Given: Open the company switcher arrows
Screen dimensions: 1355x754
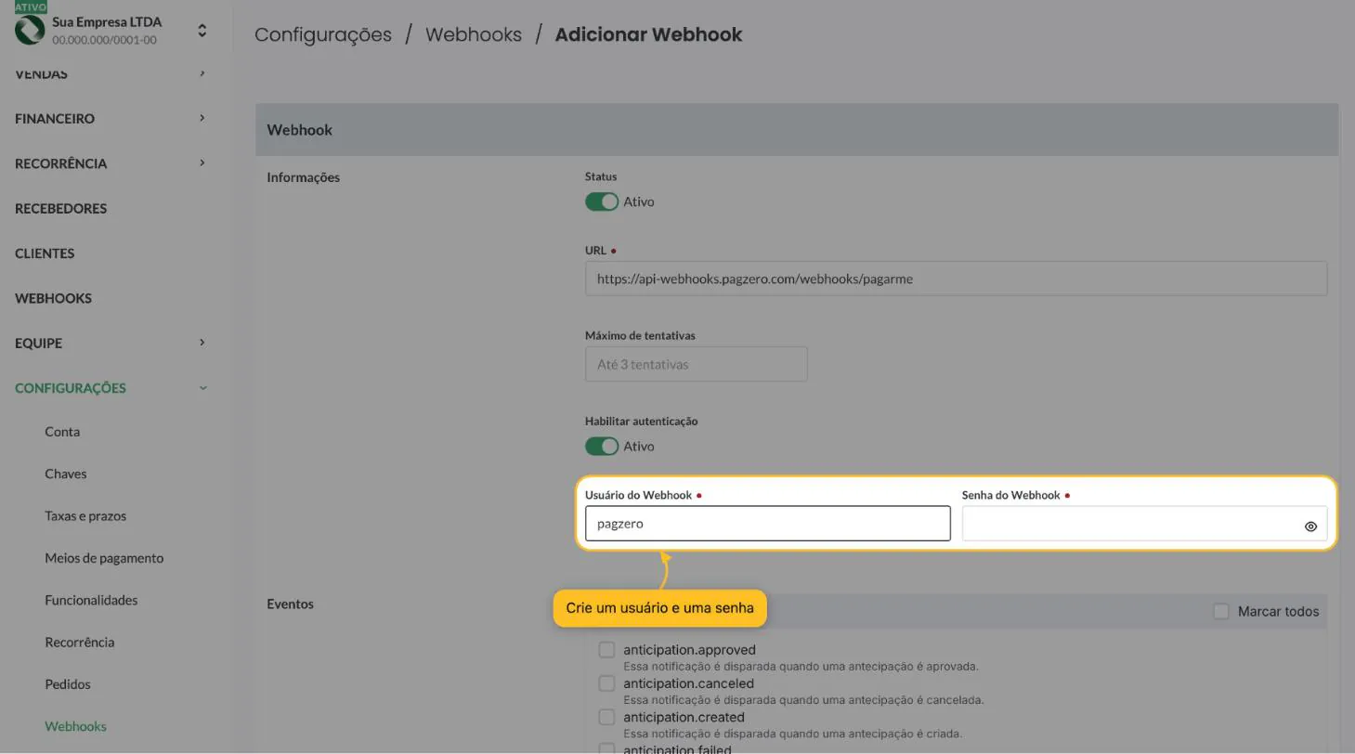Looking at the screenshot, I should coord(202,31).
